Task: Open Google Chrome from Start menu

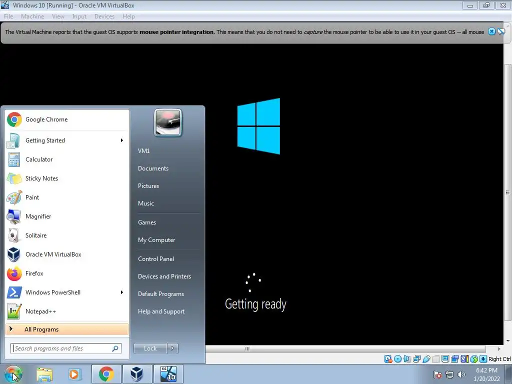Action: [x=67, y=119]
